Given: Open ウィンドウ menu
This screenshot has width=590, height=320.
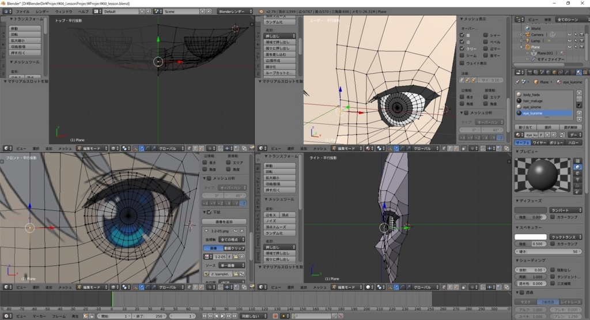Looking at the screenshot, I should click(x=63, y=12).
